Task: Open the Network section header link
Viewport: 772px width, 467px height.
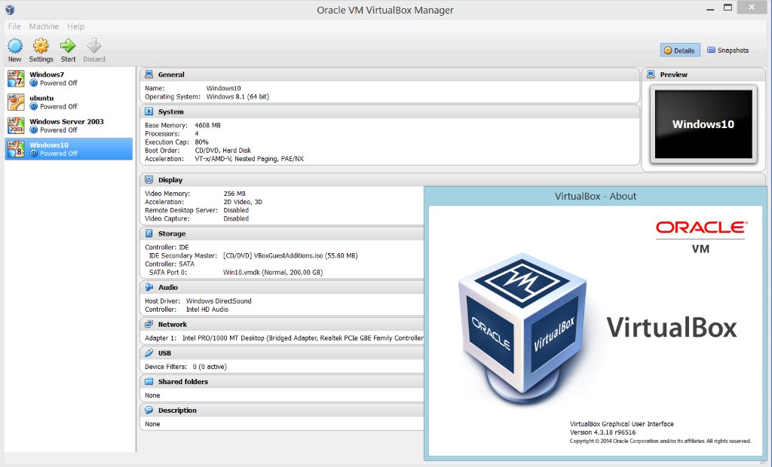Action: [173, 325]
